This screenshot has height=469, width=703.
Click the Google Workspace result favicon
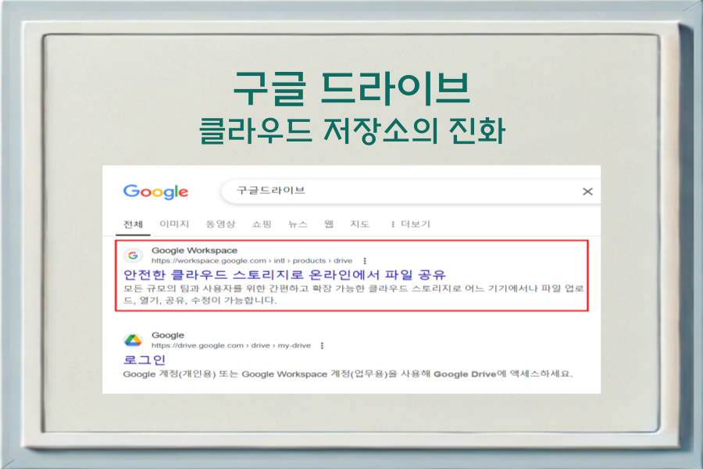pyautogui.click(x=133, y=256)
